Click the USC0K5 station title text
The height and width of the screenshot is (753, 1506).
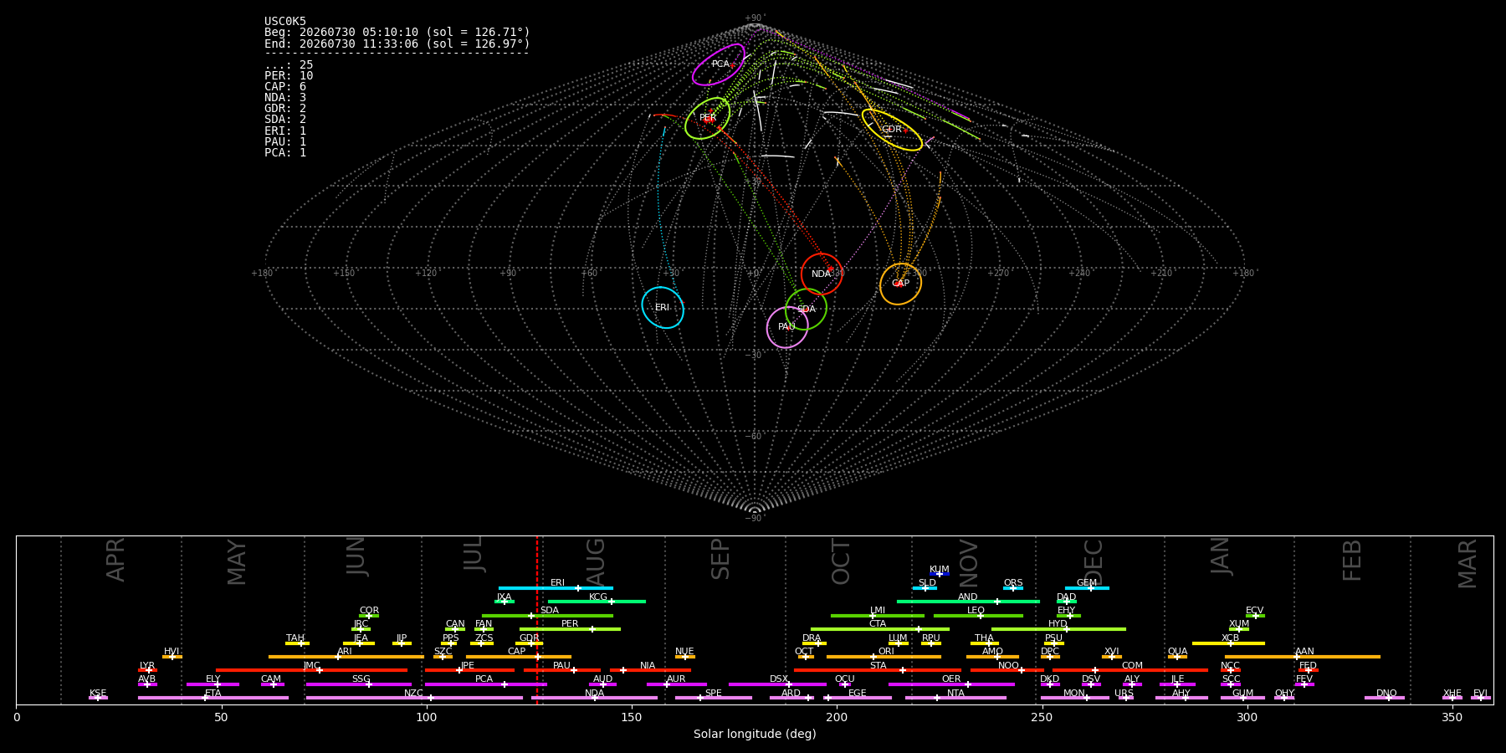285,22
